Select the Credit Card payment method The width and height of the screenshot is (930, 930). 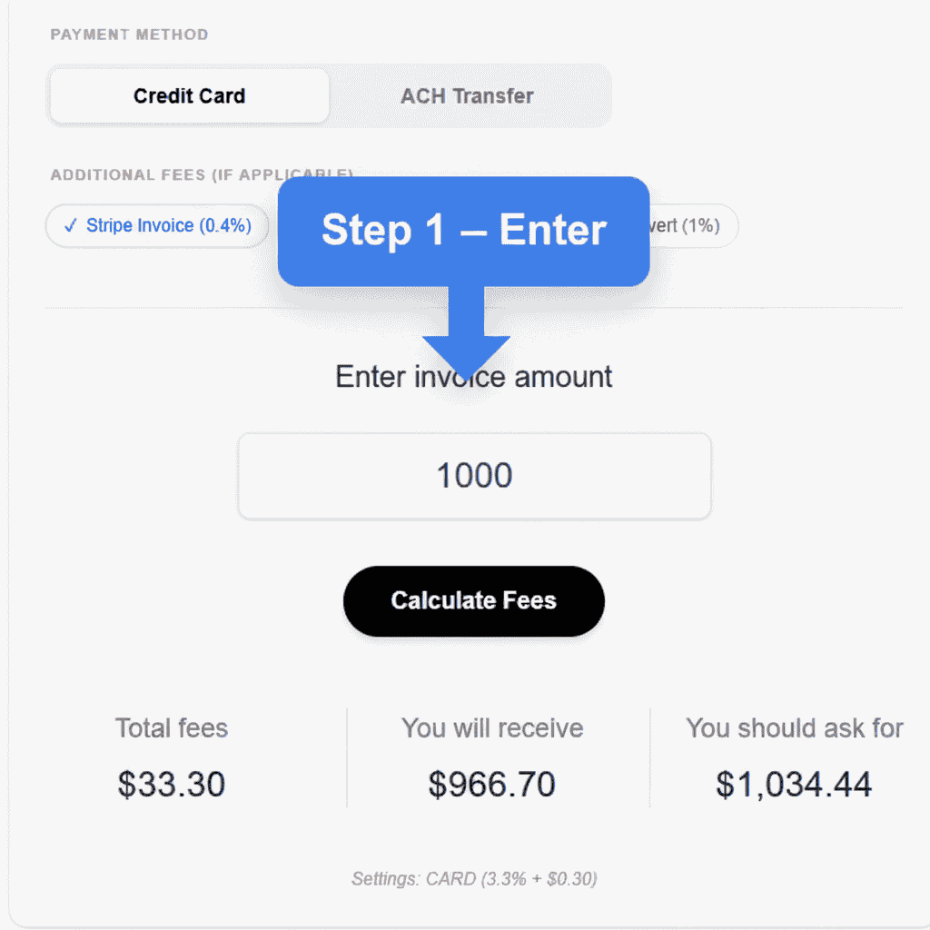click(189, 95)
